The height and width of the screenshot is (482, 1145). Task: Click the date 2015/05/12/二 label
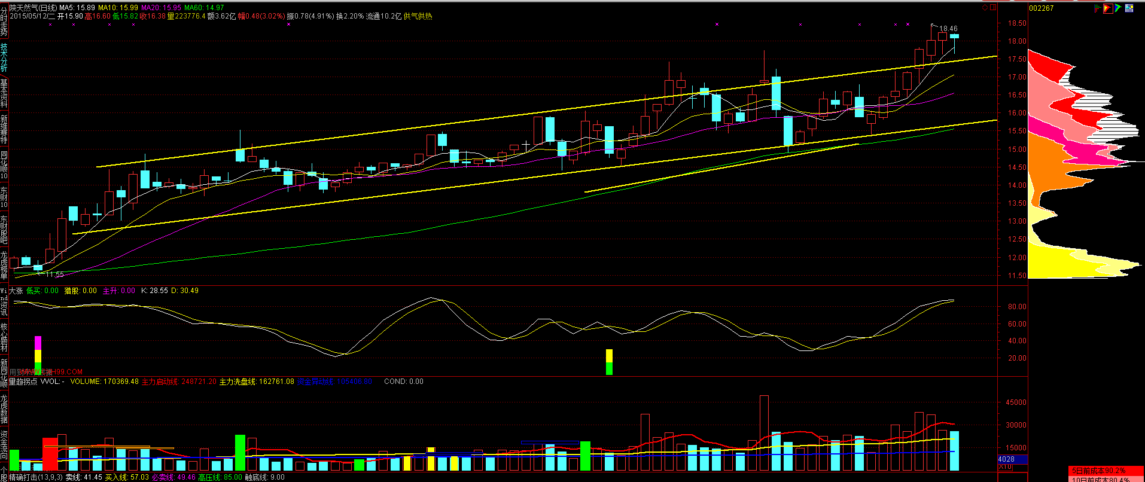click(32, 16)
